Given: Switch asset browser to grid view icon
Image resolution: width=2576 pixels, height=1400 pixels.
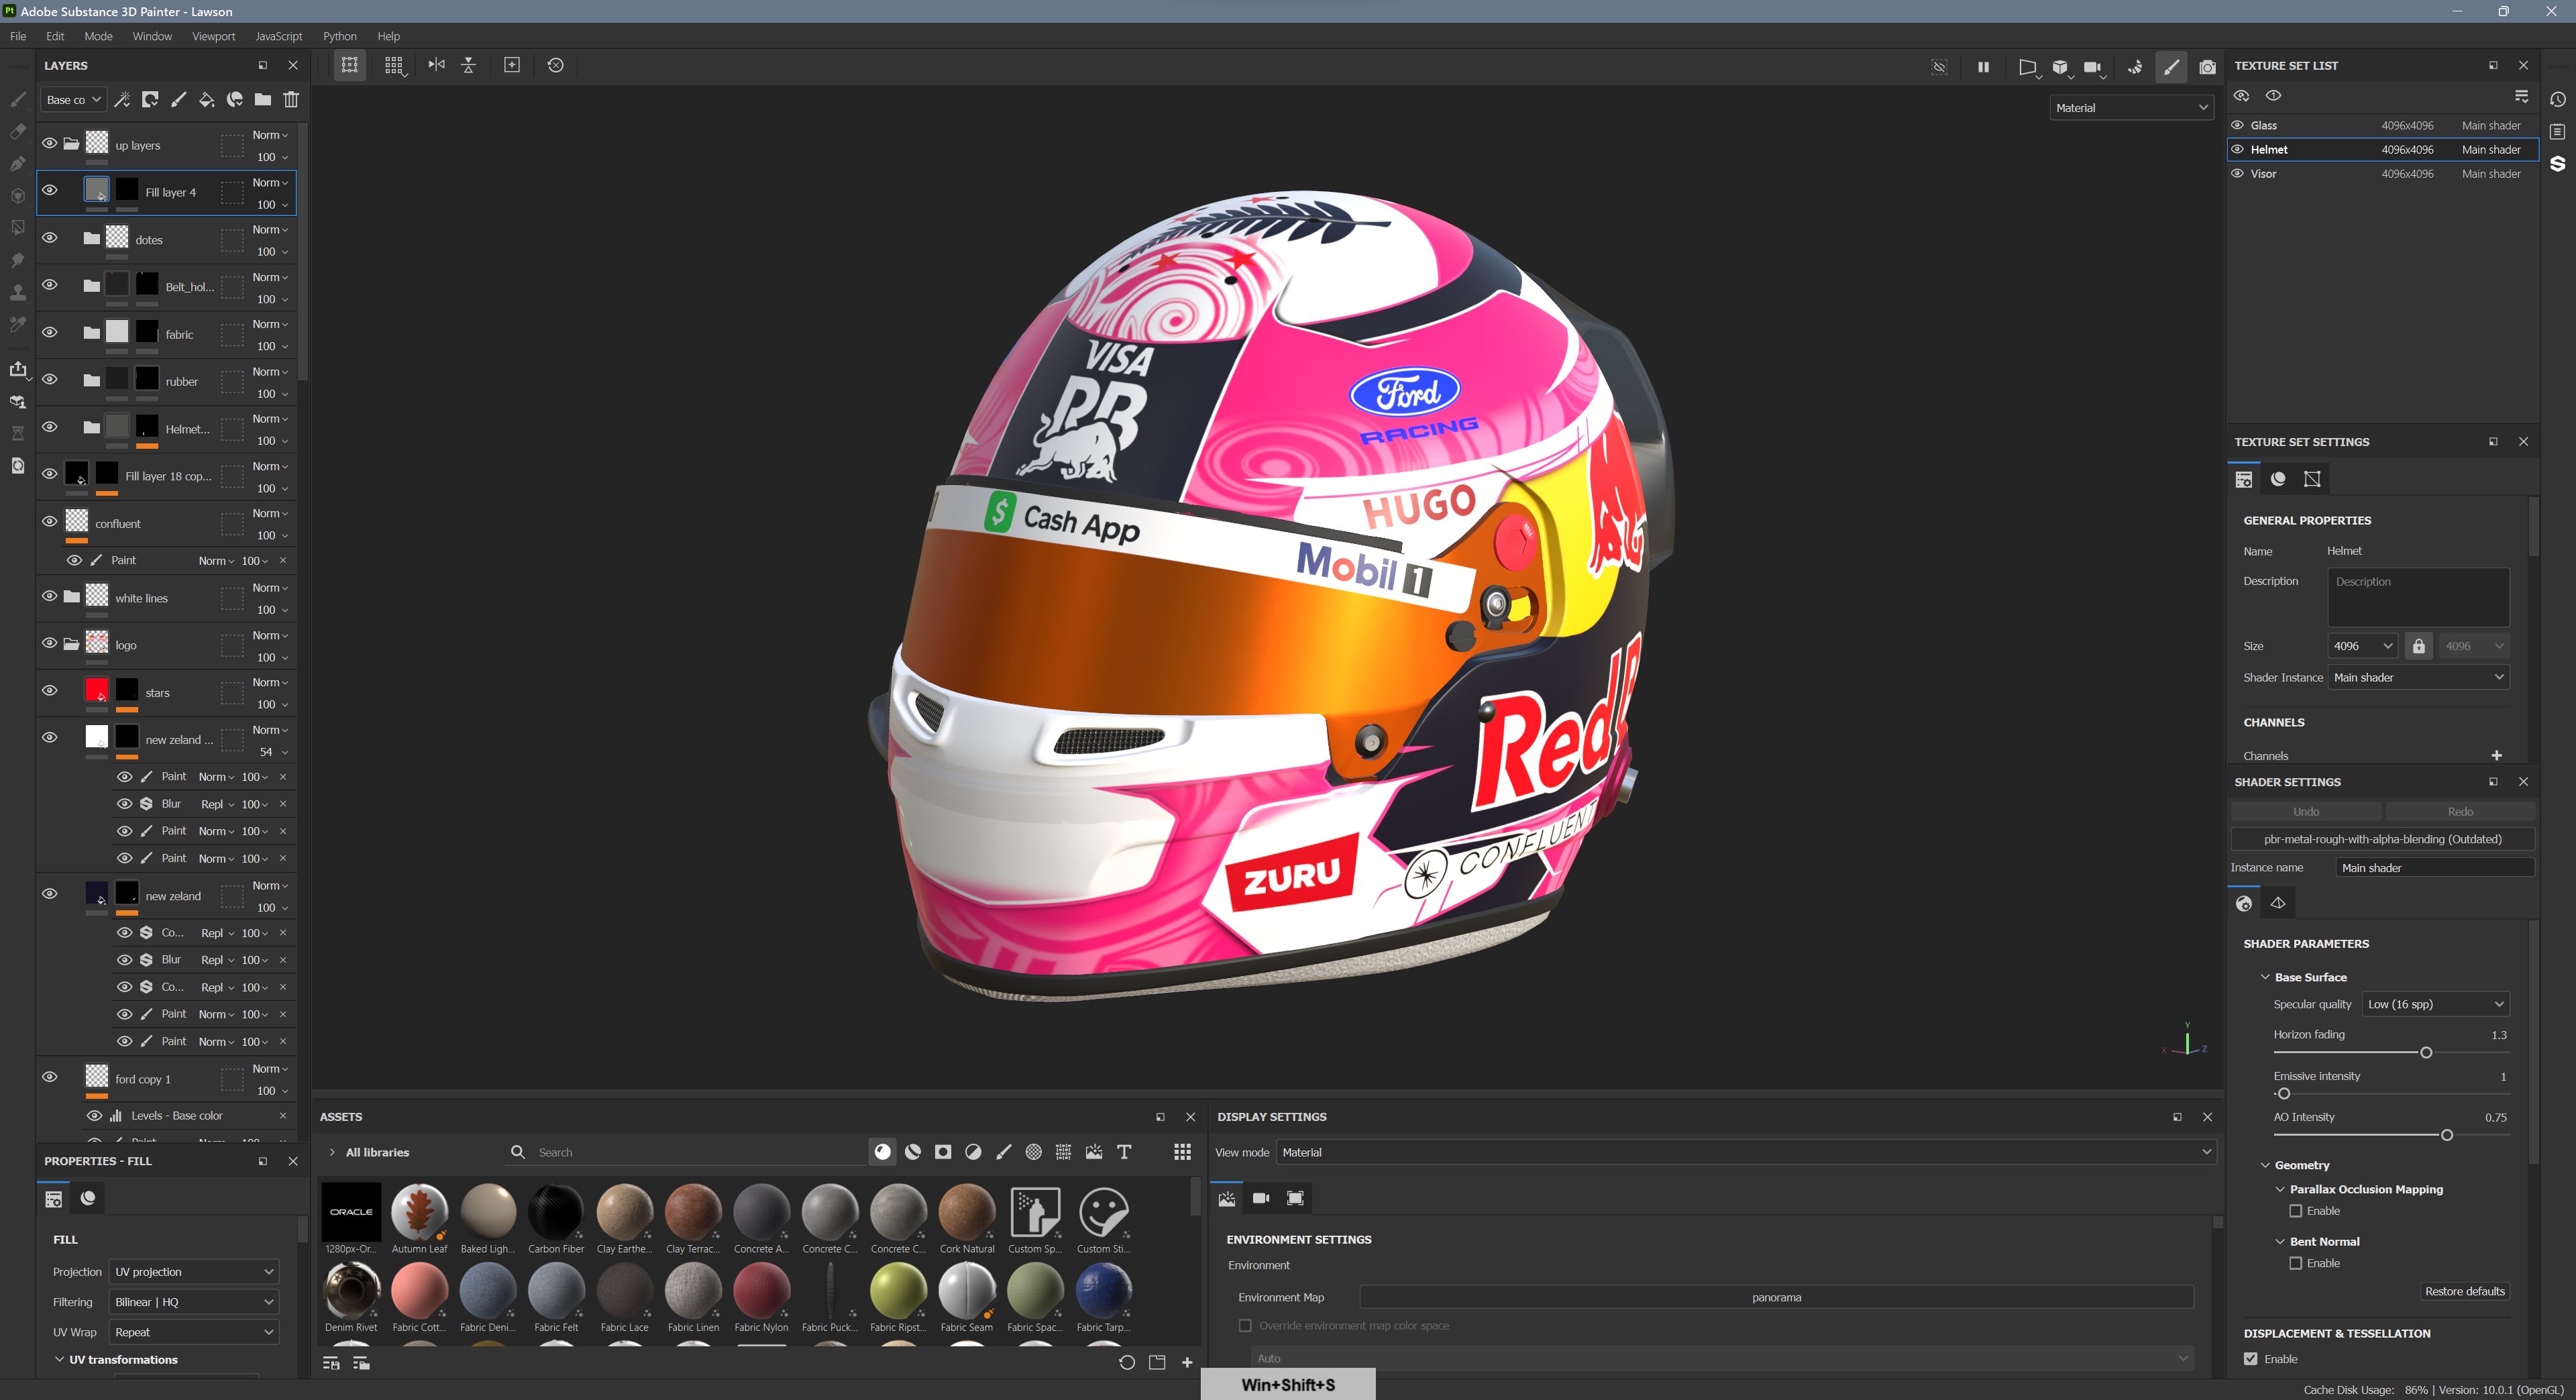Looking at the screenshot, I should click(1182, 1152).
